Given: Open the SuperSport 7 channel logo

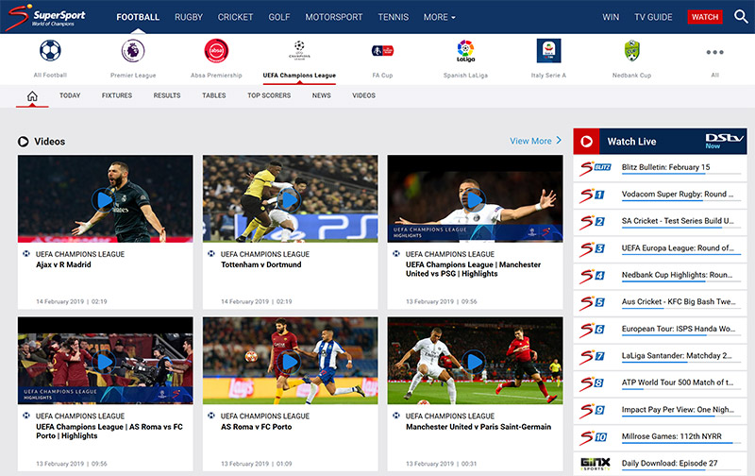Looking at the screenshot, I should 592,357.
